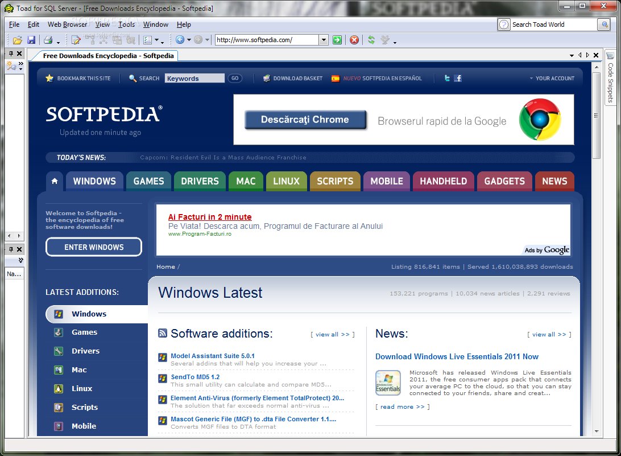Click the Descărcaţi Chrome button
The width and height of the screenshot is (621, 456).
pyautogui.click(x=305, y=120)
